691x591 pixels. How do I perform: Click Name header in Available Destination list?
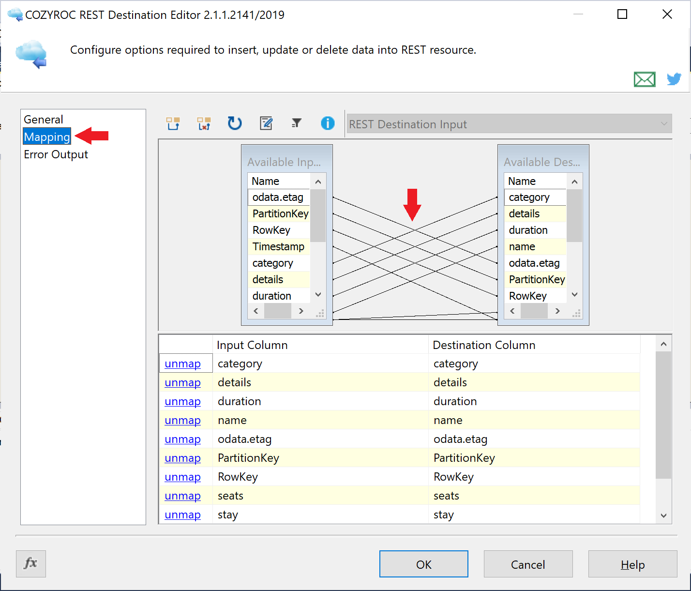click(535, 181)
